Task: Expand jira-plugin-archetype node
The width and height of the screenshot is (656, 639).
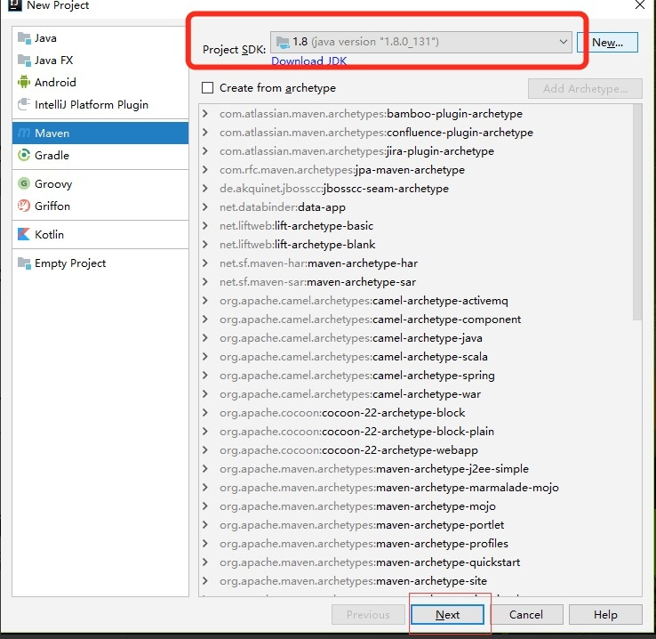Action: pos(205,150)
